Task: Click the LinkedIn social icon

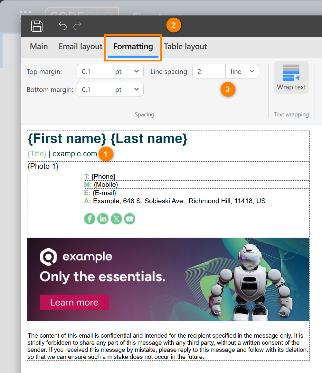Action: [x=103, y=219]
